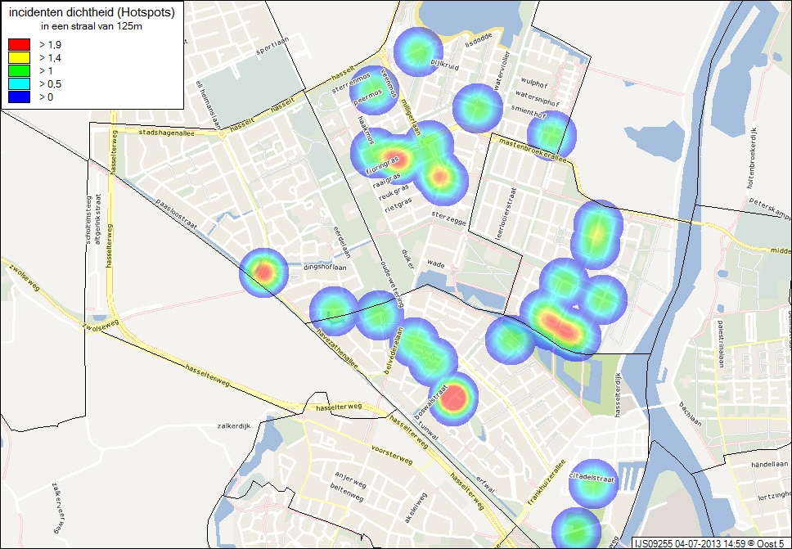Click the red hotspot beside dingshoflaan
Viewport: 792px width, 549px height.
[263, 272]
